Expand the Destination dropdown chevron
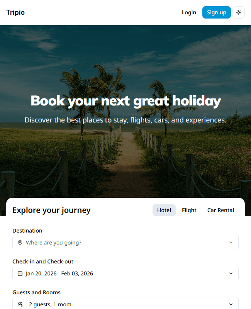 pos(231,243)
